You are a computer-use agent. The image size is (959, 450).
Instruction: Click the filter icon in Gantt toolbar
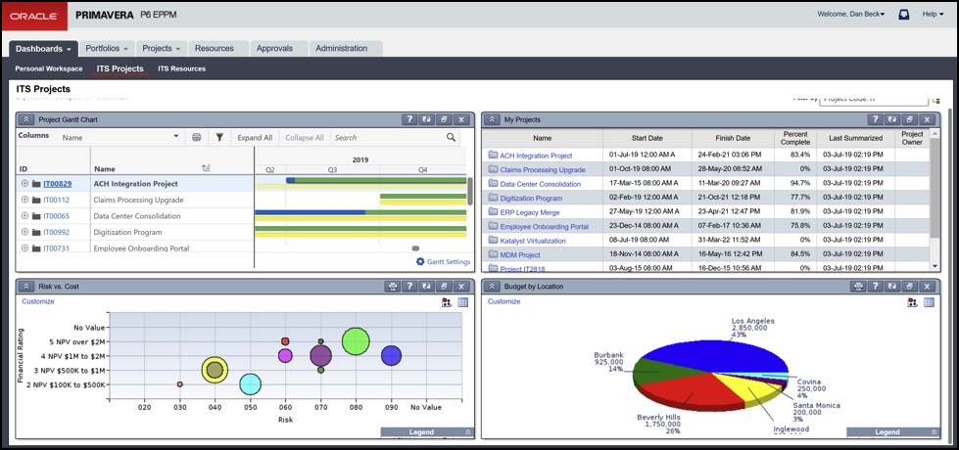[219, 138]
